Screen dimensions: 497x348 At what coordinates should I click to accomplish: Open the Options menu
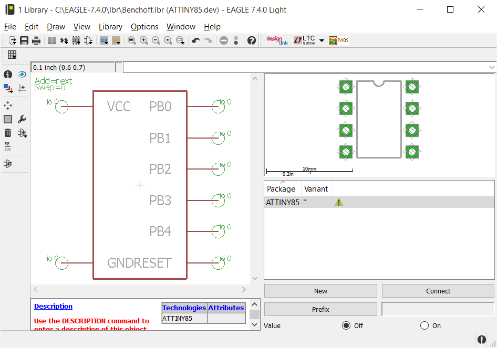144,27
